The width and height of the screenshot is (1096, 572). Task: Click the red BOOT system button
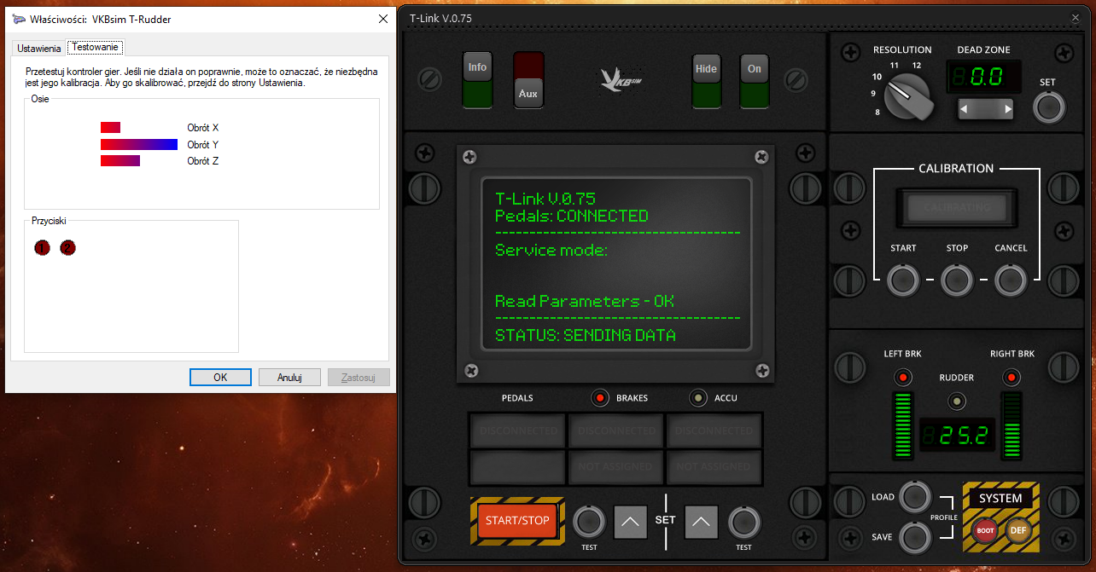pyautogui.click(x=985, y=530)
